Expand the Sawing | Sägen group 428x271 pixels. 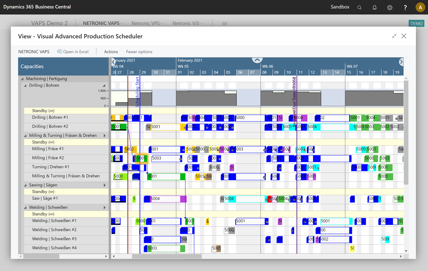point(105,185)
